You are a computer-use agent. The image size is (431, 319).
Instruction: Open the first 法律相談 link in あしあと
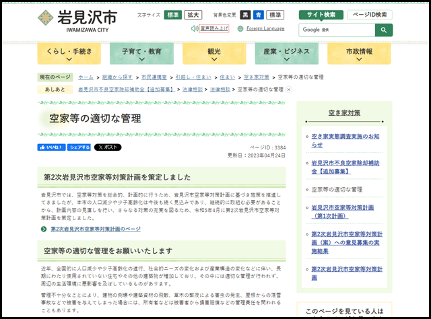click(x=193, y=90)
